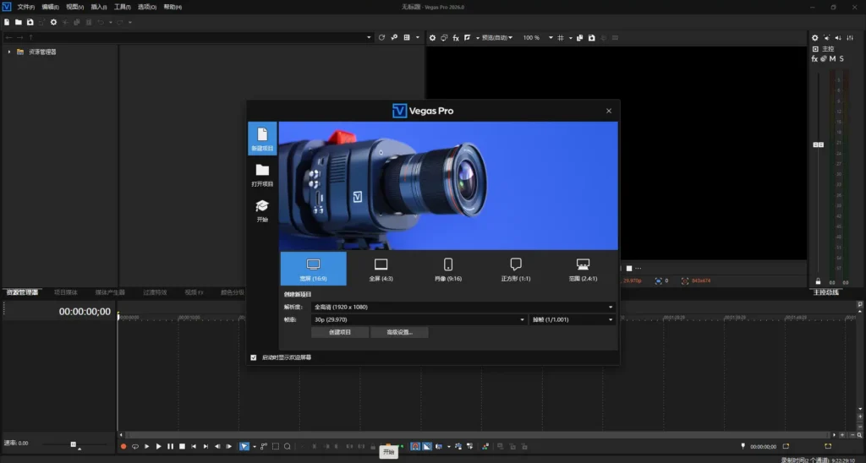Toggle snapping magnet in timeline toolbar

click(x=414, y=446)
